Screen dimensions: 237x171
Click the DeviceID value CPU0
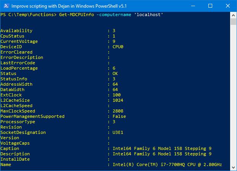[x=118, y=47]
